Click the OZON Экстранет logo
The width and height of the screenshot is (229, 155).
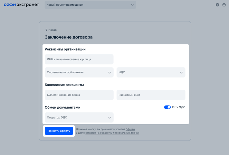[x=21, y=5]
